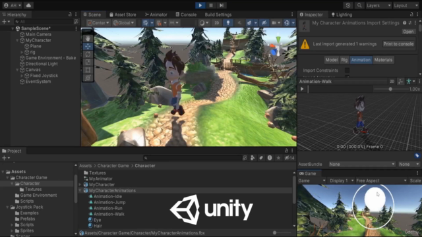Open the version history icon
Viewport: 422px width, 237px height.
tap(348, 5)
